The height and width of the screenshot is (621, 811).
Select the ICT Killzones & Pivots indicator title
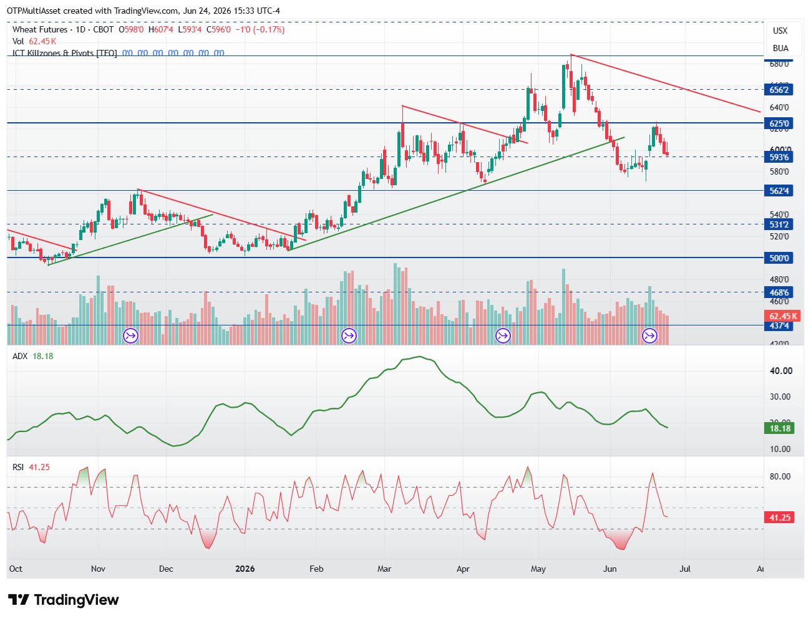click(x=65, y=53)
